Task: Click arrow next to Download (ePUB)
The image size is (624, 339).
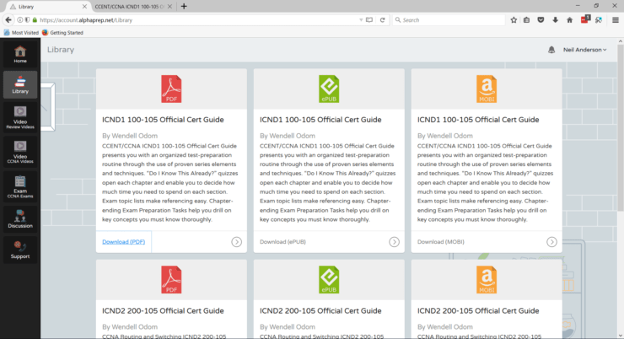Action: coord(394,242)
